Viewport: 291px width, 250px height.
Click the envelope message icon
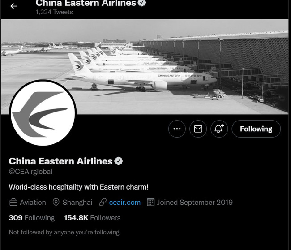pyautogui.click(x=198, y=129)
